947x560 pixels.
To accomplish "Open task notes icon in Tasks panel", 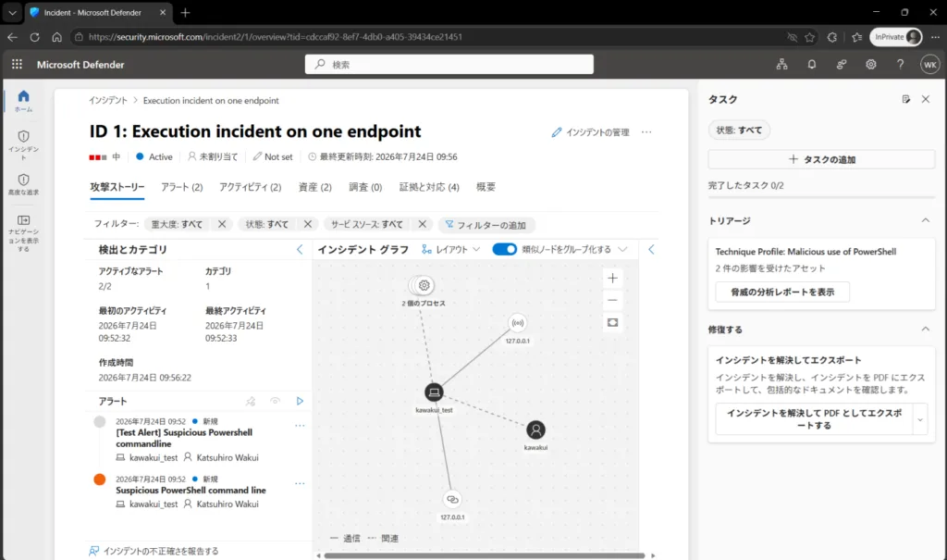I will [906, 99].
